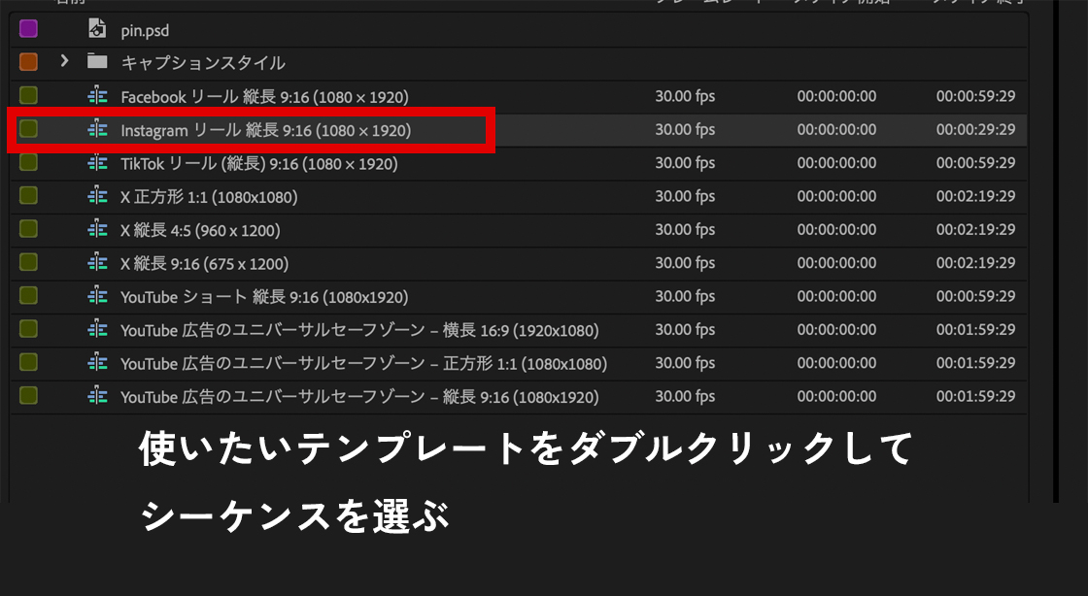The image size is (1088, 596).
Task: Select YouTube 広告 縦長 9:16 (1080x1920) sequence
Action: pyautogui.click(x=359, y=397)
